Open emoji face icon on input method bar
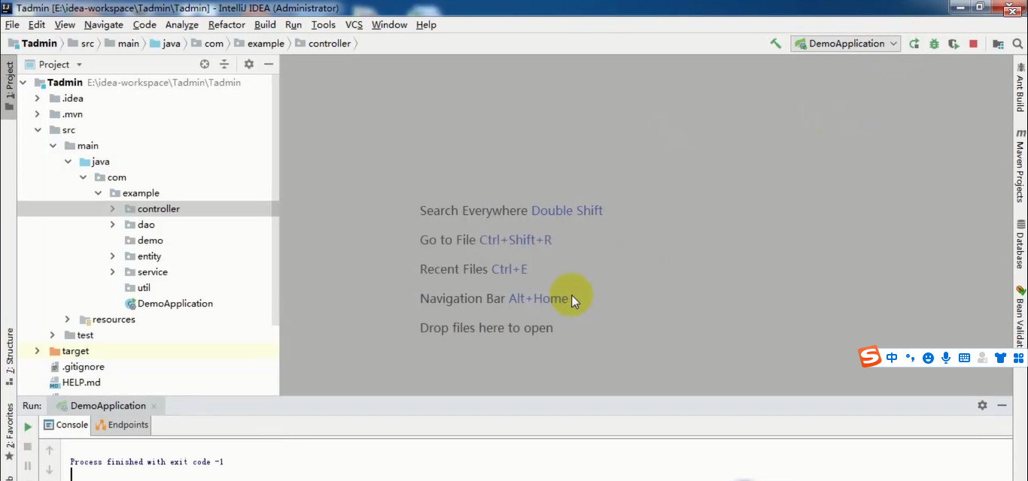This screenshot has height=481, width=1028. point(929,358)
